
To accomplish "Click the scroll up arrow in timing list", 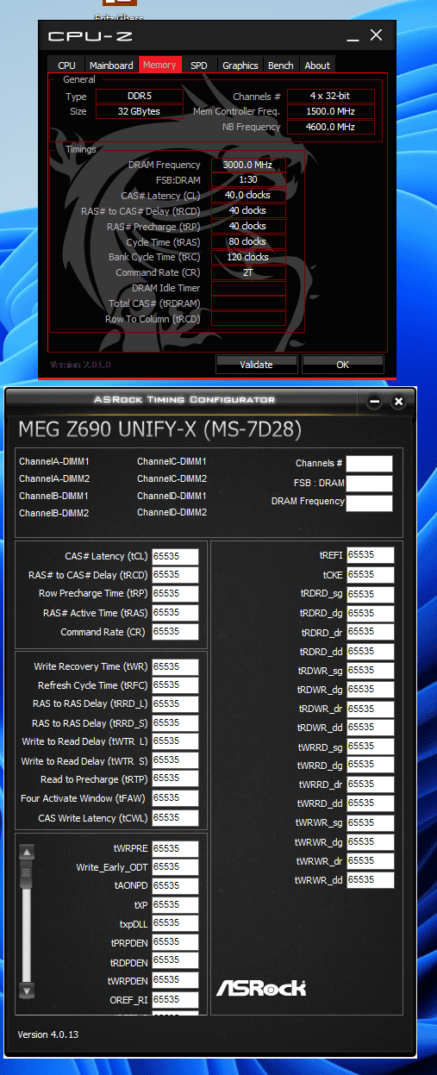I will pos(27,853).
